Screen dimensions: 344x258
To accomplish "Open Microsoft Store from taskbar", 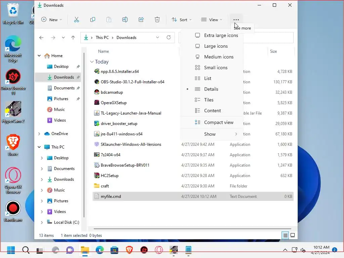I will pyautogui.click(x=114, y=250).
